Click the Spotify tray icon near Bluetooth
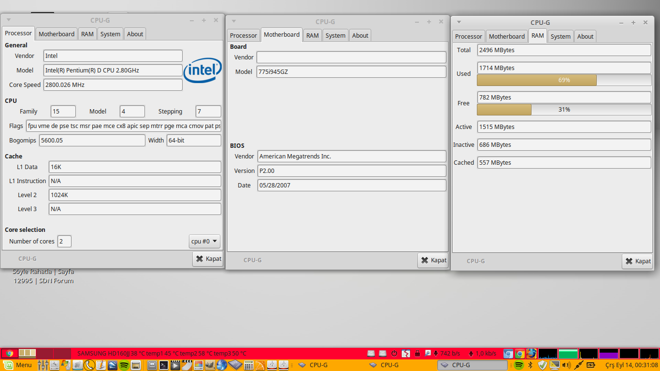Screen dimensions: 660x371 point(519,365)
